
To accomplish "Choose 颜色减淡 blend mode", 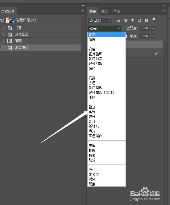I will [106, 88].
